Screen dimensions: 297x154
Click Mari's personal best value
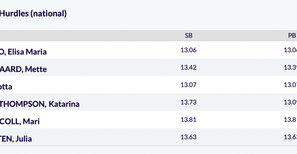click(291, 120)
